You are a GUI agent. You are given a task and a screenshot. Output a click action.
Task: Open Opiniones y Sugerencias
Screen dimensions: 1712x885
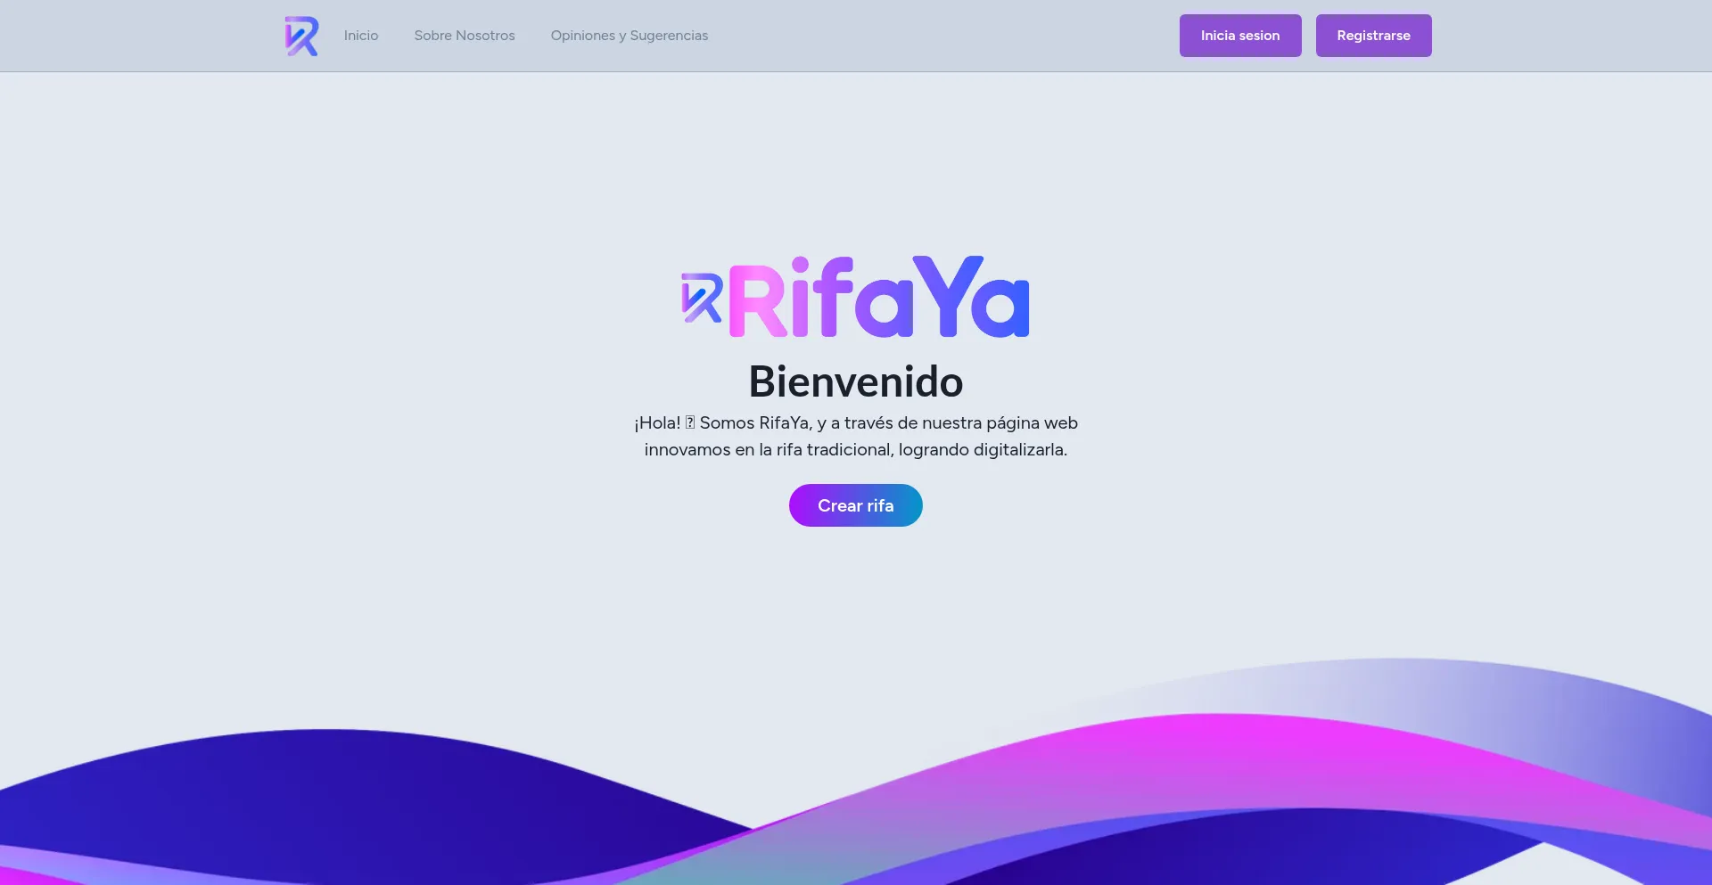pyautogui.click(x=629, y=36)
